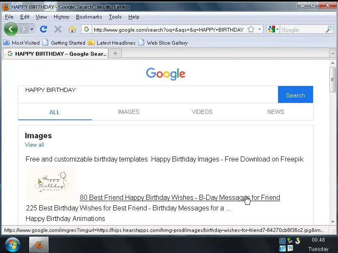Viewport: 338px width, 253px height.
Task: Open the address bar history dropdown
Action: tap(259, 29)
